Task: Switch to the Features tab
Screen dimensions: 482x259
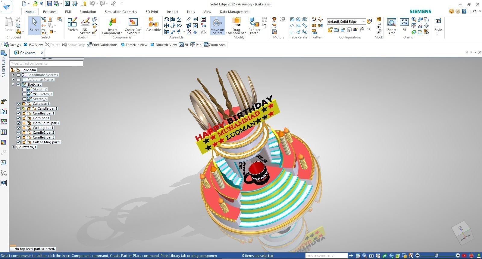Action: click(x=49, y=12)
